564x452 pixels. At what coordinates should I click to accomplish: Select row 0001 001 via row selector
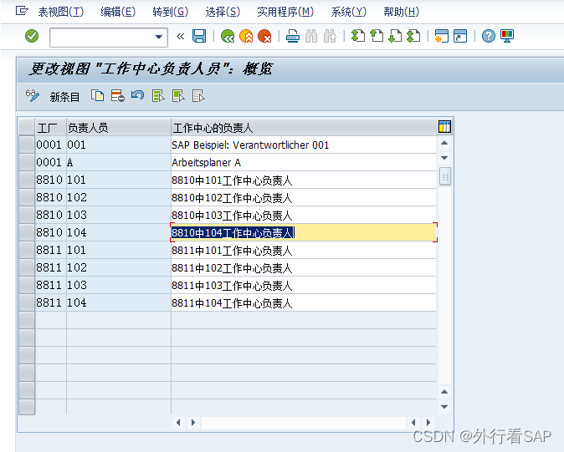27,145
